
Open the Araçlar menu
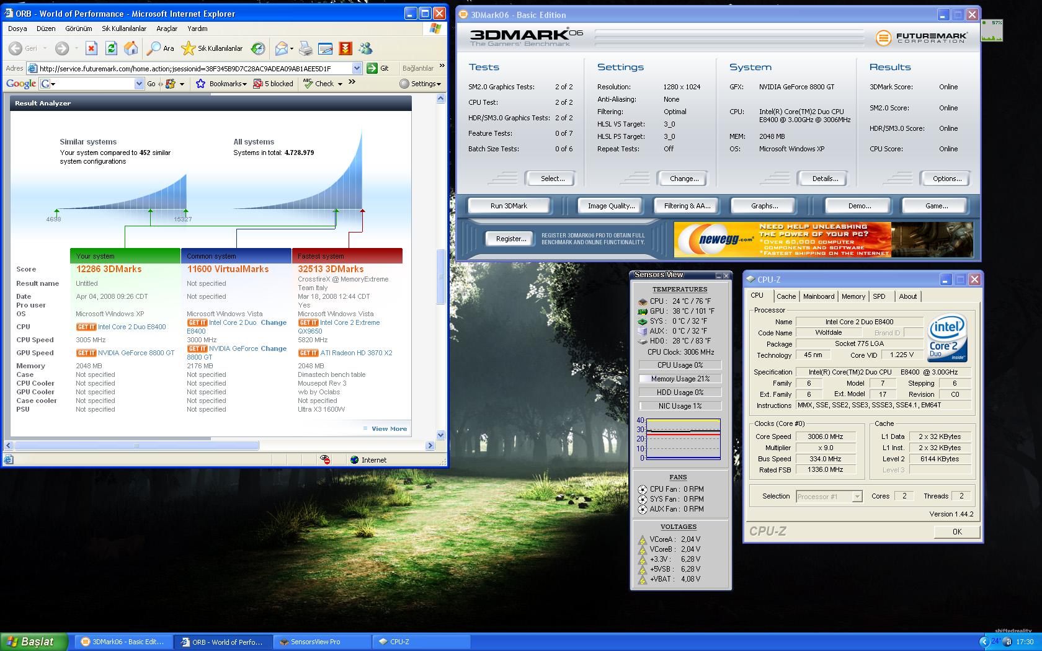[167, 29]
